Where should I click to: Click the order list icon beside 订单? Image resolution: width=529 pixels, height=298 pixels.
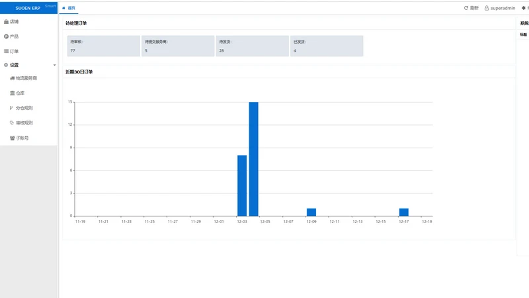[x=6, y=52]
